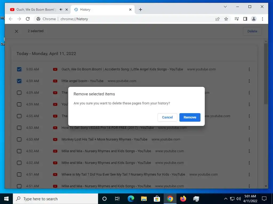The height and width of the screenshot is (204, 273).
Task: Open the Windows Start menu
Action: pos(6,199)
